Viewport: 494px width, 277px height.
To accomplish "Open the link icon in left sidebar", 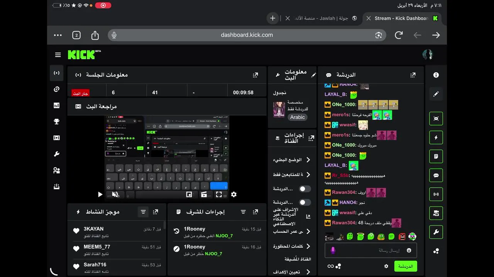I will coord(57,89).
